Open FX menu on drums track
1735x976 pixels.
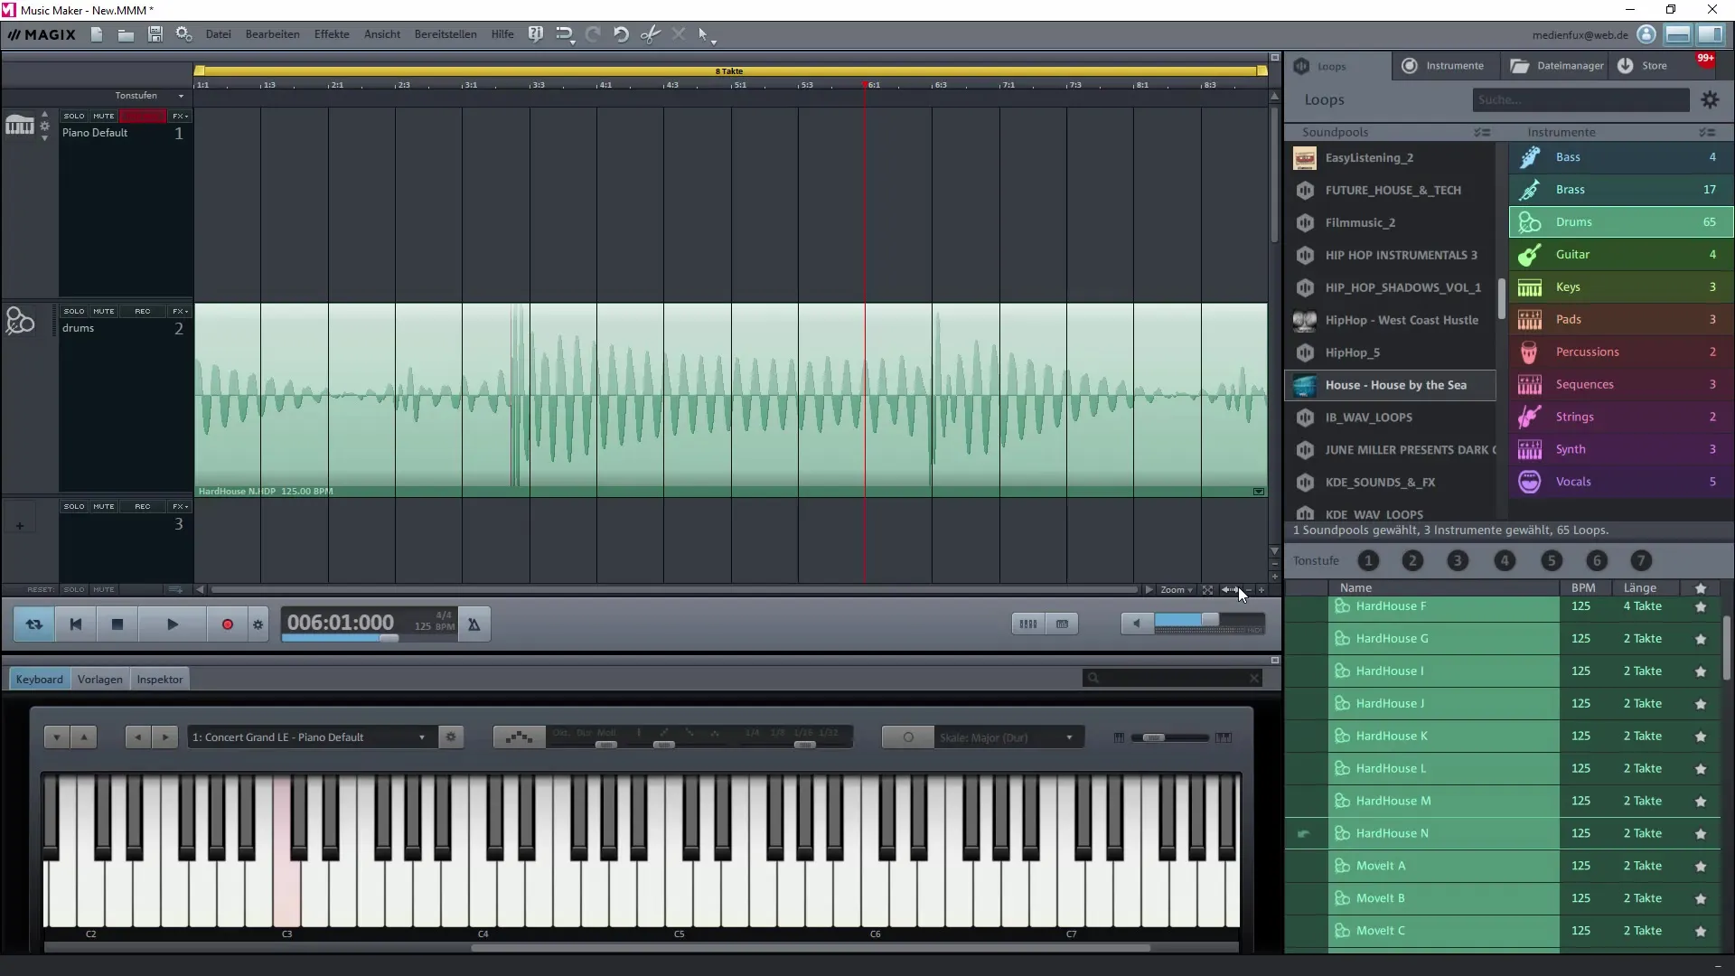180,311
